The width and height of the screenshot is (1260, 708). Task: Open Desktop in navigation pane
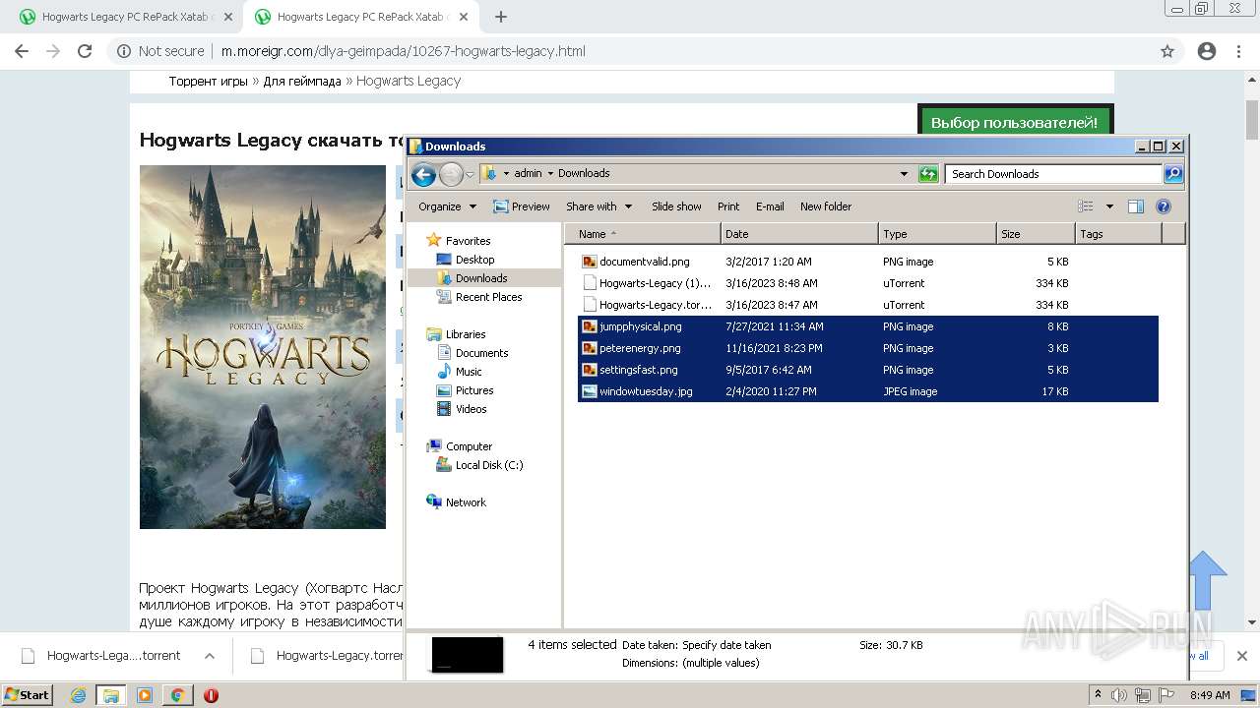pyautogui.click(x=474, y=260)
